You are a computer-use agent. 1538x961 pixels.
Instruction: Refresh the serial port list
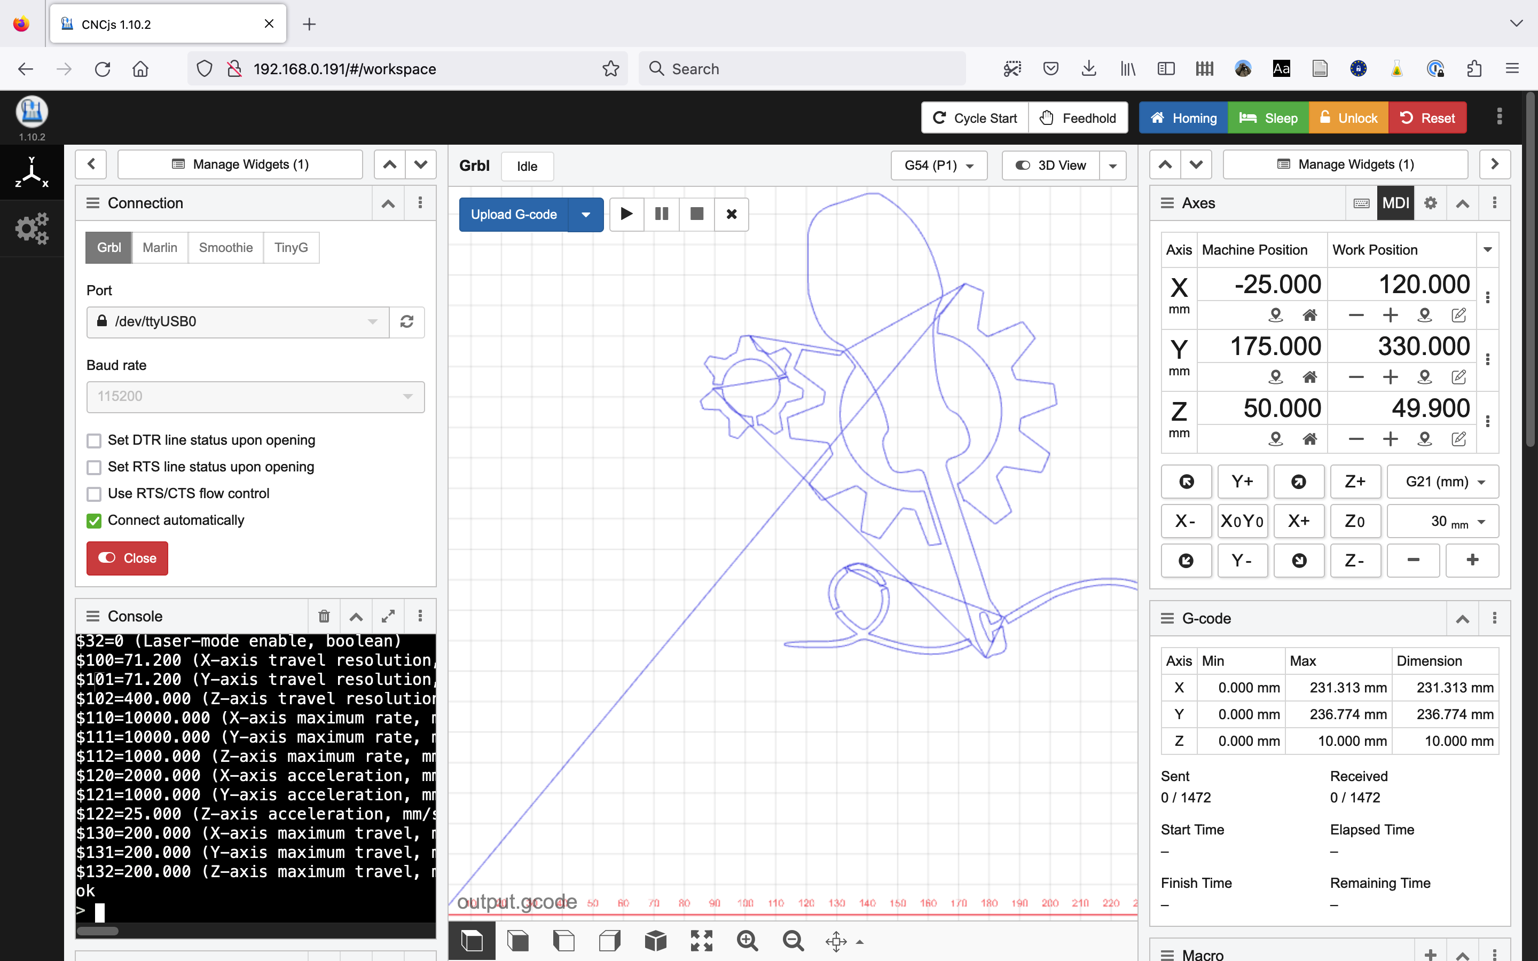point(407,321)
